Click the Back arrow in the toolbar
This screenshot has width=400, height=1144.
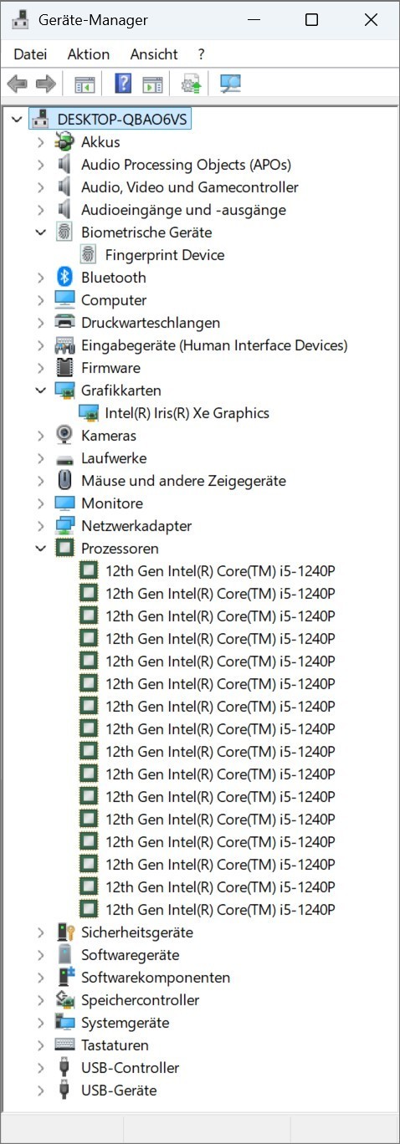(17, 84)
